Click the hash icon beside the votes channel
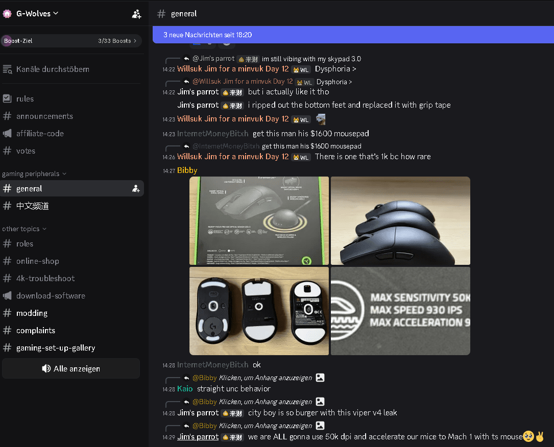Image resolution: width=554 pixels, height=447 pixels. coord(7,151)
